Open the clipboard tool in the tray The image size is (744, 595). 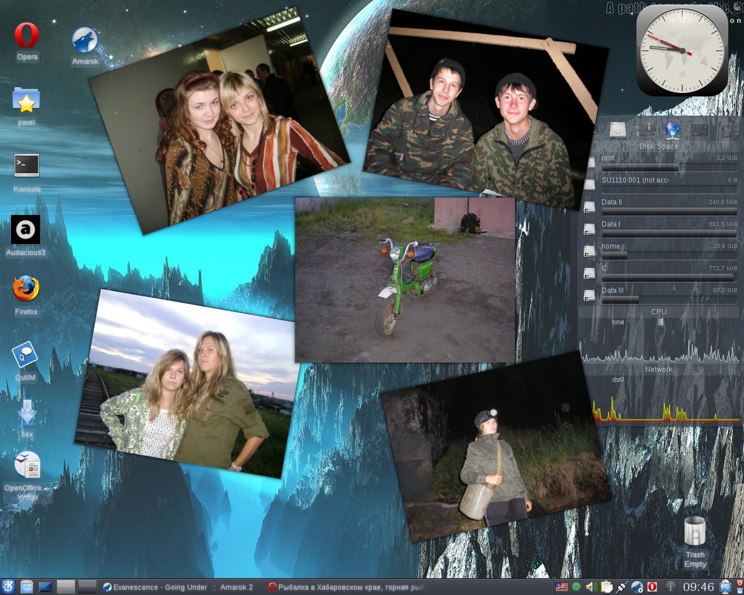tap(606, 587)
